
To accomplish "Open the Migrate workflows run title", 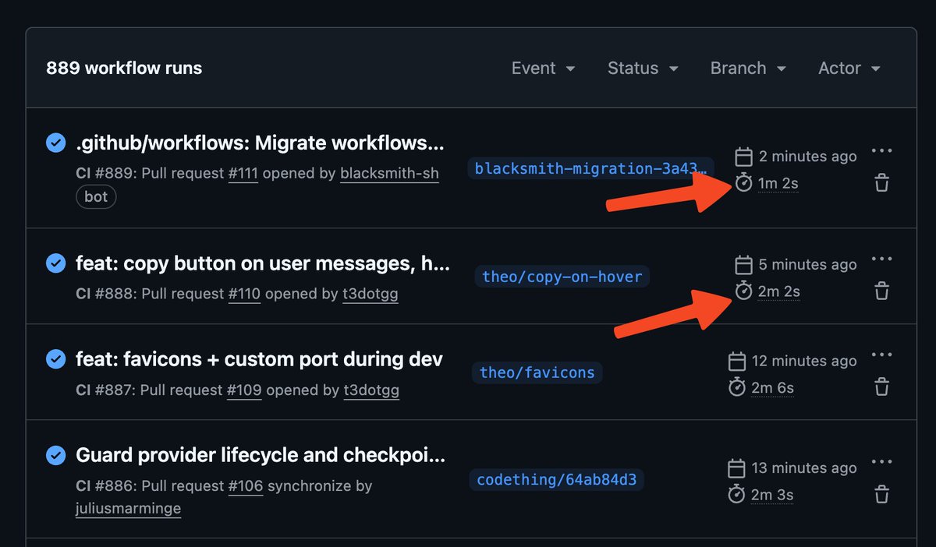I will pos(260,143).
